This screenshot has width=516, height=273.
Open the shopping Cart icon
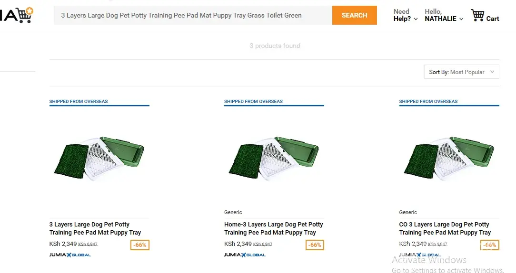[477, 16]
